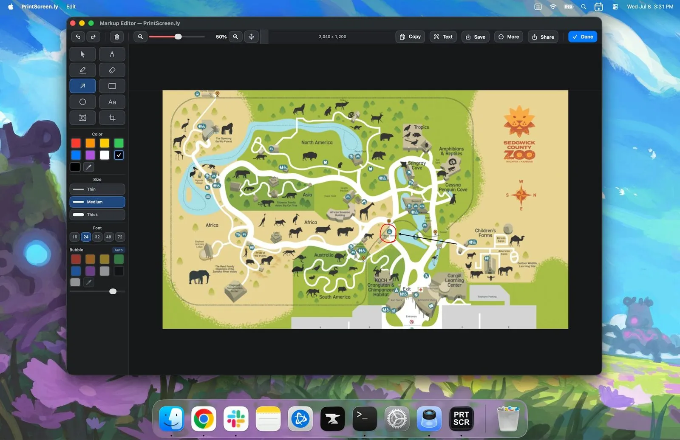Save the markup with Save button
The width and height of the screenshot is (680, 440).
pyautogui.click(x=476, y=37)
